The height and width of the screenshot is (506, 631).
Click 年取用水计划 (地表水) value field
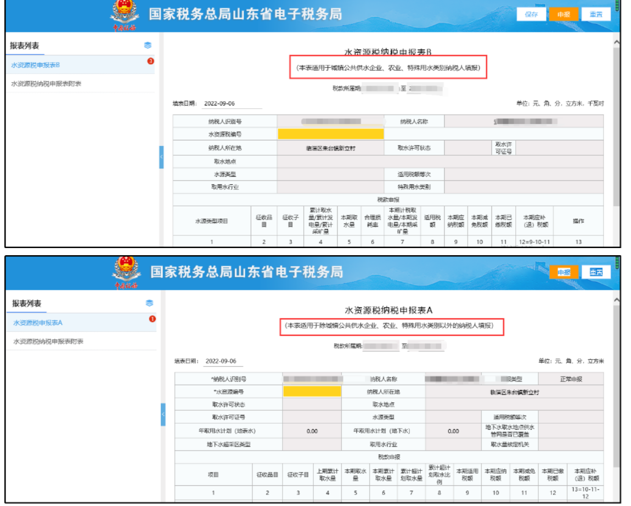point(312,431)
